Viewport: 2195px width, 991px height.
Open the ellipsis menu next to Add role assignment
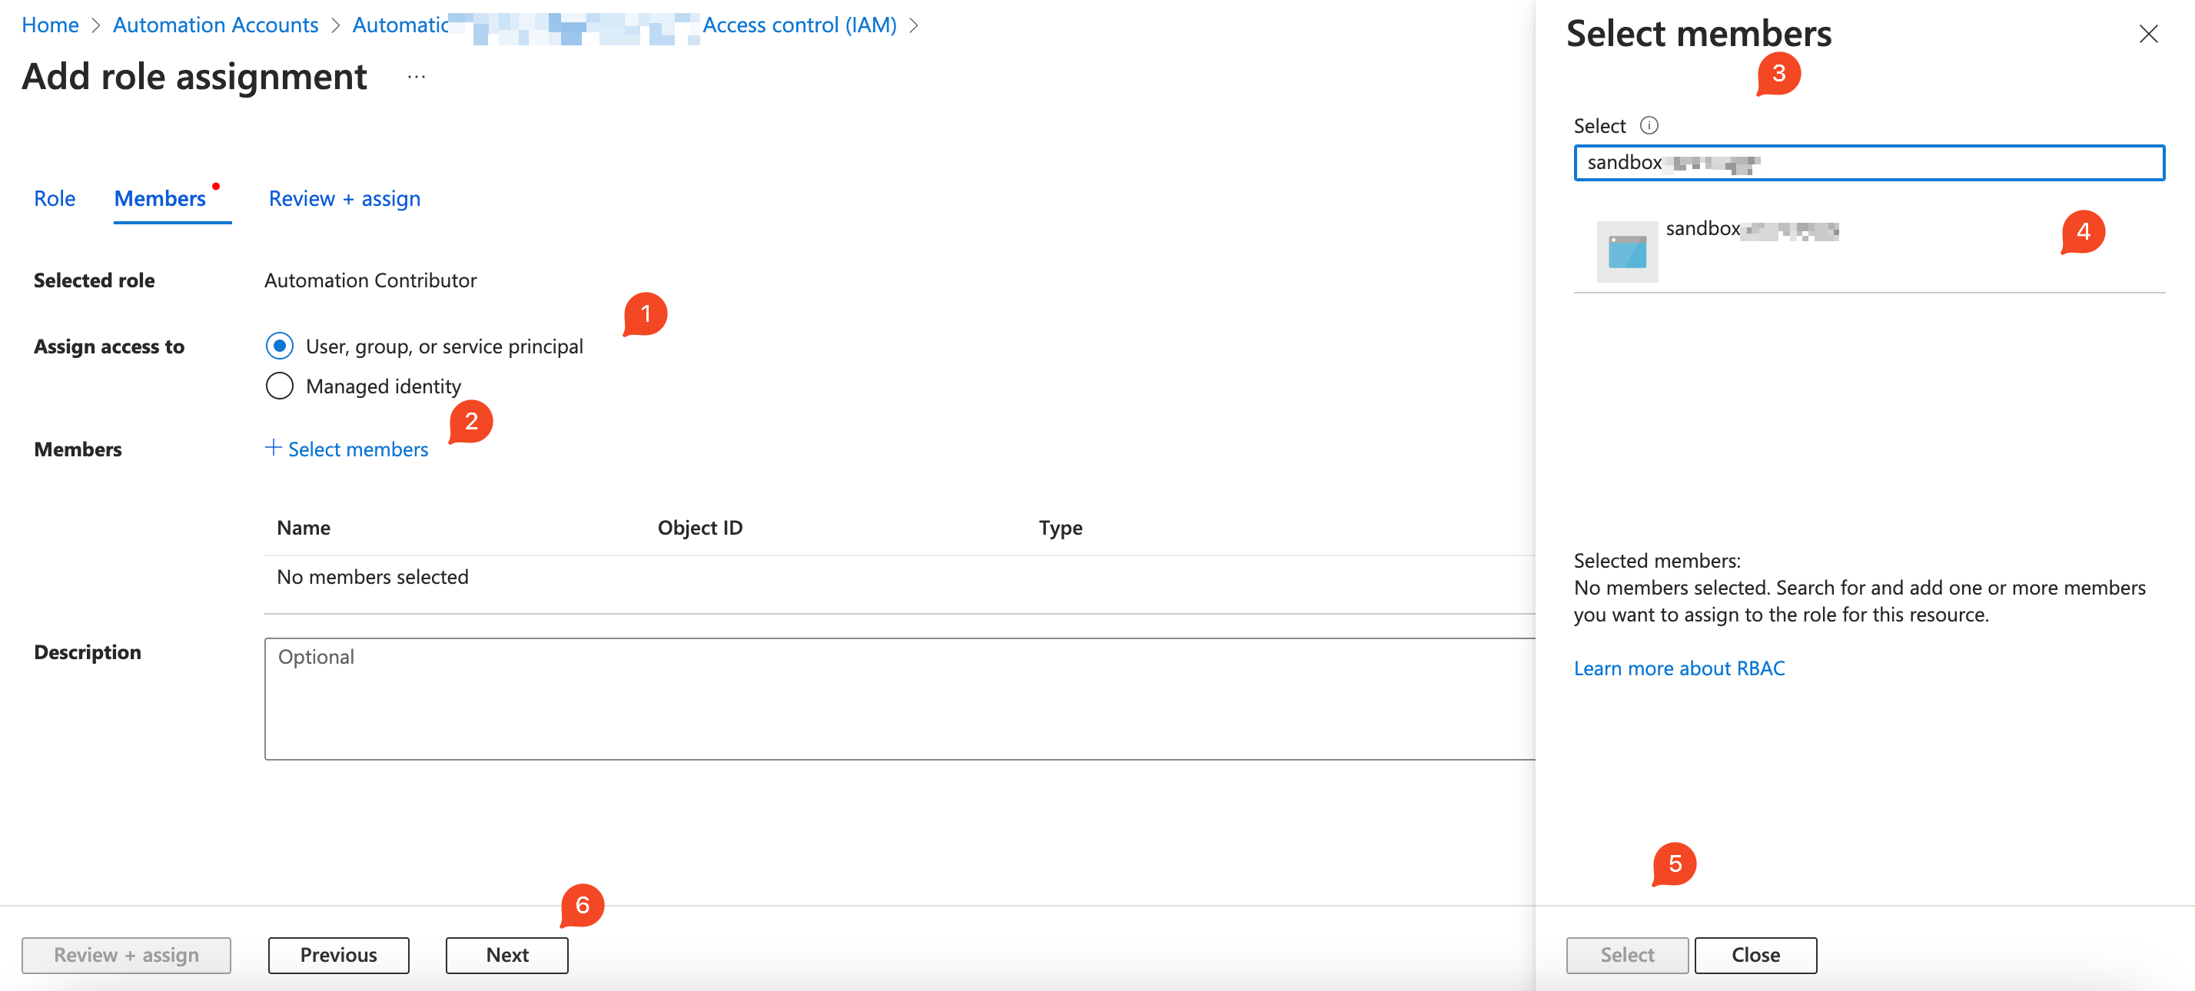tap(416, 78)
